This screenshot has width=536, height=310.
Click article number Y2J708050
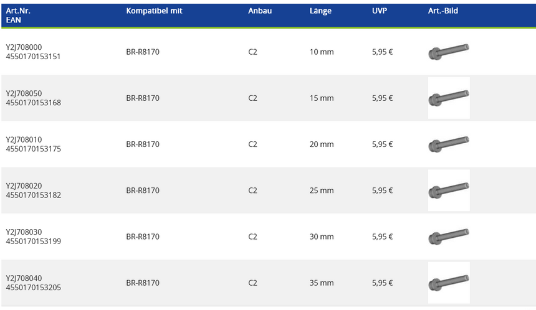pos(24,93)
